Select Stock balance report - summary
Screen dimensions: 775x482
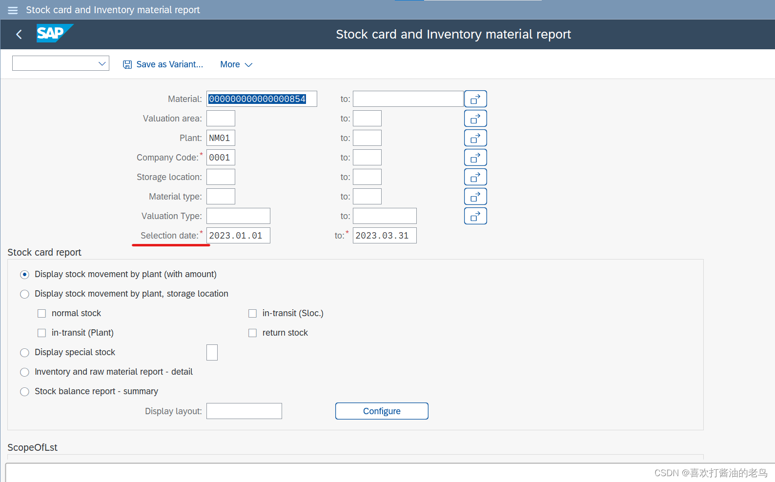(x=24, y=392)
